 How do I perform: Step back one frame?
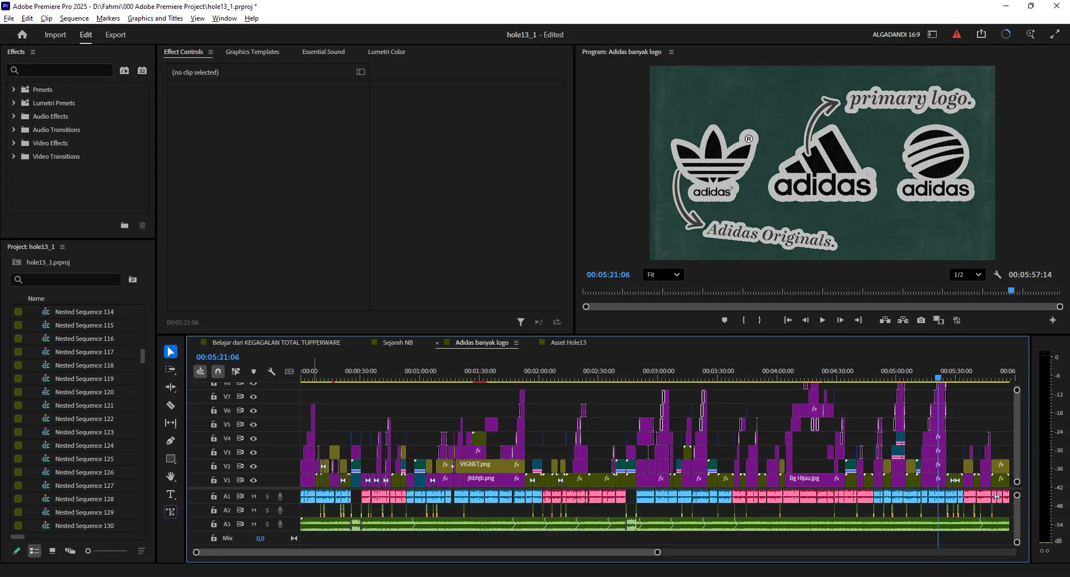point(805,320)
